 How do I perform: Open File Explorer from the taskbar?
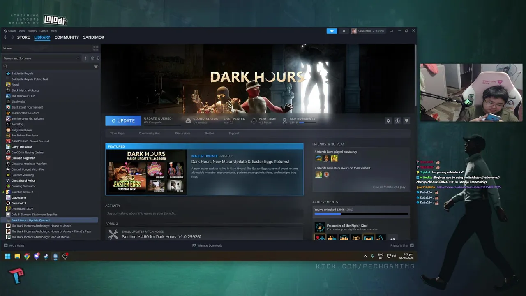[x=17, y=256]
